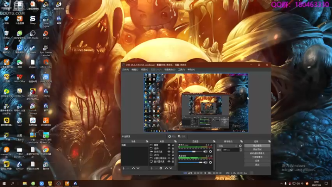Click the OBS preview canvas
The height and width of the screenshot is (187, 332).
[x=196, y=103]
